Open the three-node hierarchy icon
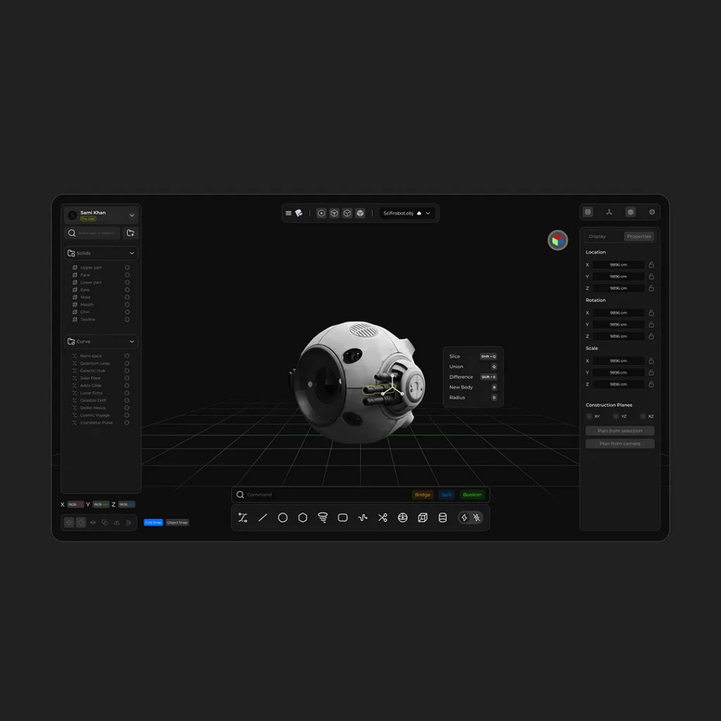721x721 pixels. pos(609,212)
